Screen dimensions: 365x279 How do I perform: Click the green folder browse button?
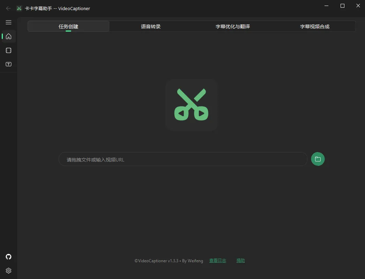pyautogui.click(x=318, y=159)
